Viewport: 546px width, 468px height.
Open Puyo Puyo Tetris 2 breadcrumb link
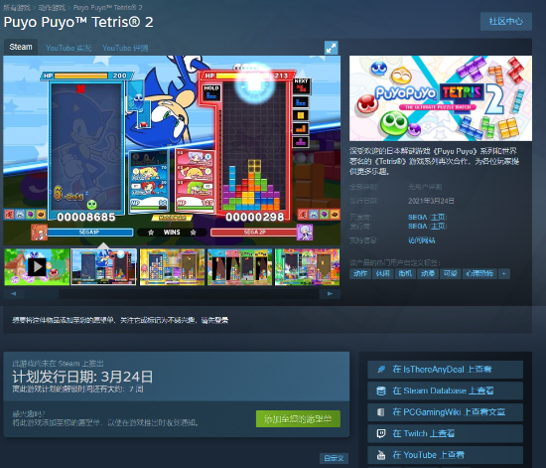(x=107, y=7)
